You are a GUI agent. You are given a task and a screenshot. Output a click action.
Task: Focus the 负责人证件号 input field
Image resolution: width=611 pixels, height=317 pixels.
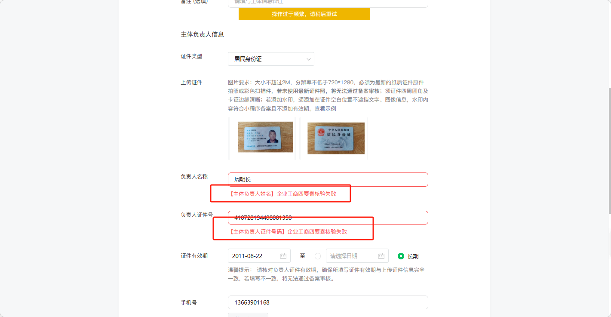[x=328, y=218]
